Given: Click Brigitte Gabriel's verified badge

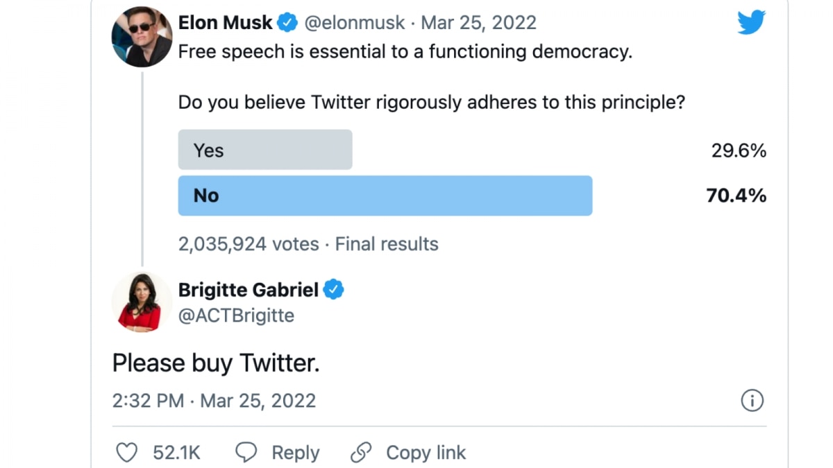Looking at the screenshot, I should tap(334, 290).
